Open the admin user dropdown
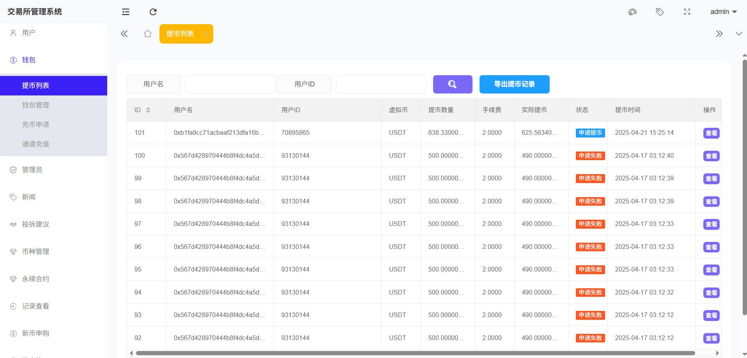 (723, 12)
